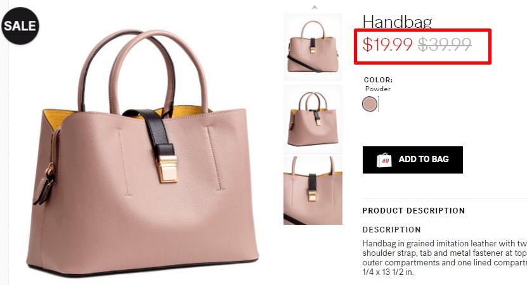Click the DESCRIPTION subheading
Viewport: 527px width, 285px height.
tap(391, 230)
